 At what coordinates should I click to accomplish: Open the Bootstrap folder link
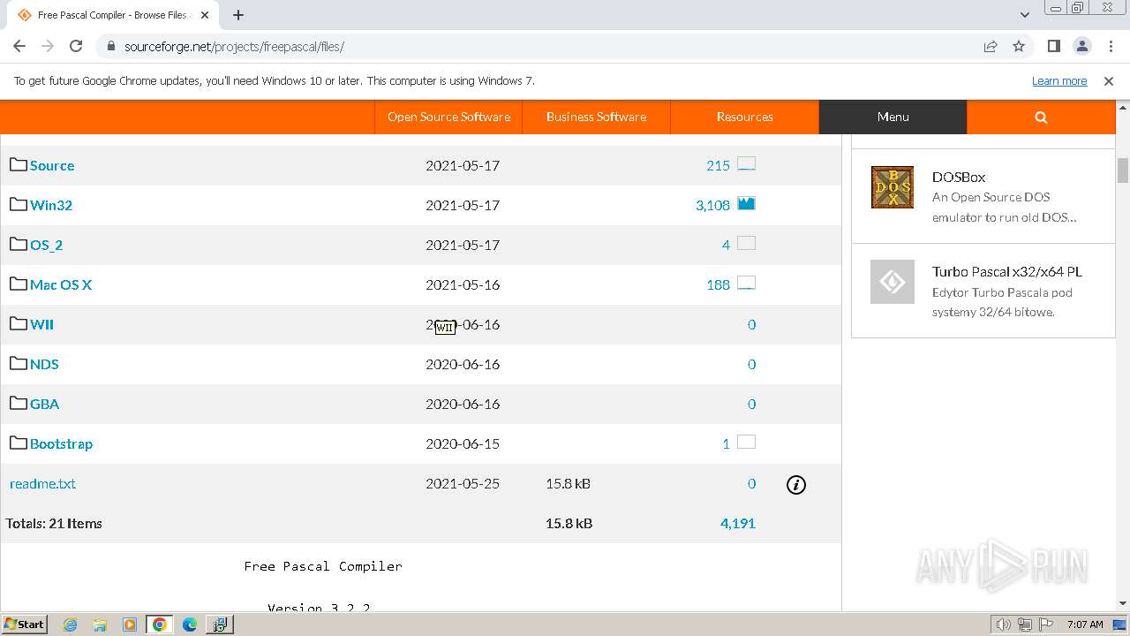[x=61, y=443]
